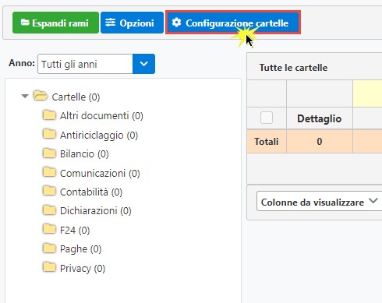
Task: Expand the Colonne da visualizzare dropdown
Action: 319,202
